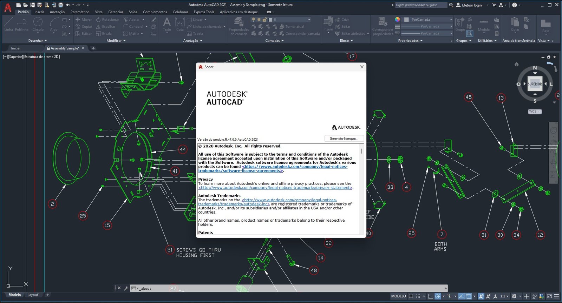This screenshot has width=562, height=303.
Task: Click the object color wheel swatch
Action: [397, 19]
